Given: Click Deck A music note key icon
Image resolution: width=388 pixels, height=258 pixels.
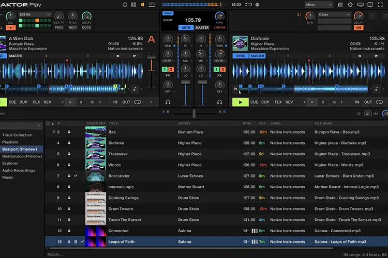Looking at the screenshot, I should [x=135, y=89].
